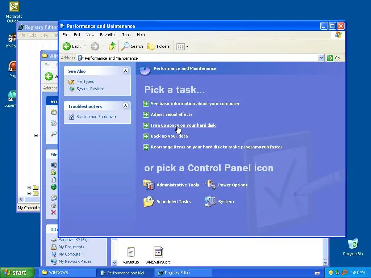Screen dimensions: 371x278
Task: Click the Performance and Maintenance address field
Action: [x=198, y=58]
